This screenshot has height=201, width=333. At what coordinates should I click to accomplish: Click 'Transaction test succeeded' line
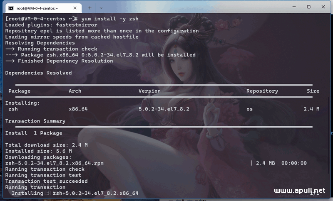(x=47, y=181)
